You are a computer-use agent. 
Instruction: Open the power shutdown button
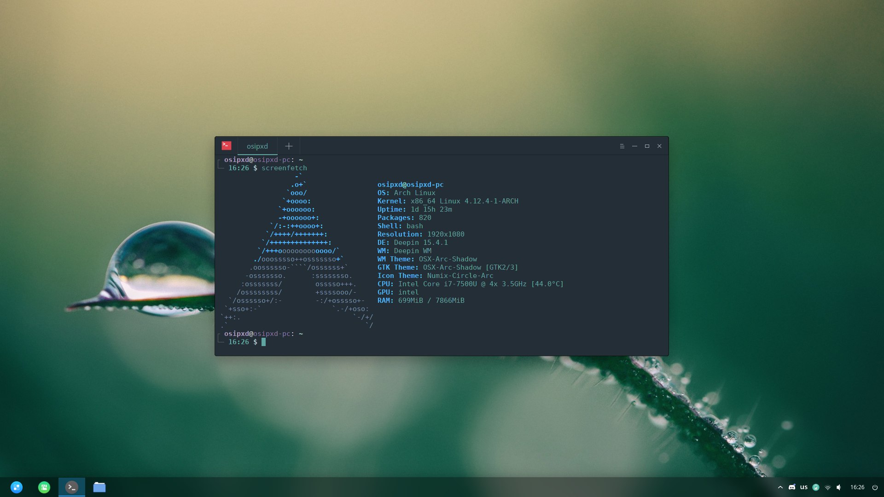875,487
